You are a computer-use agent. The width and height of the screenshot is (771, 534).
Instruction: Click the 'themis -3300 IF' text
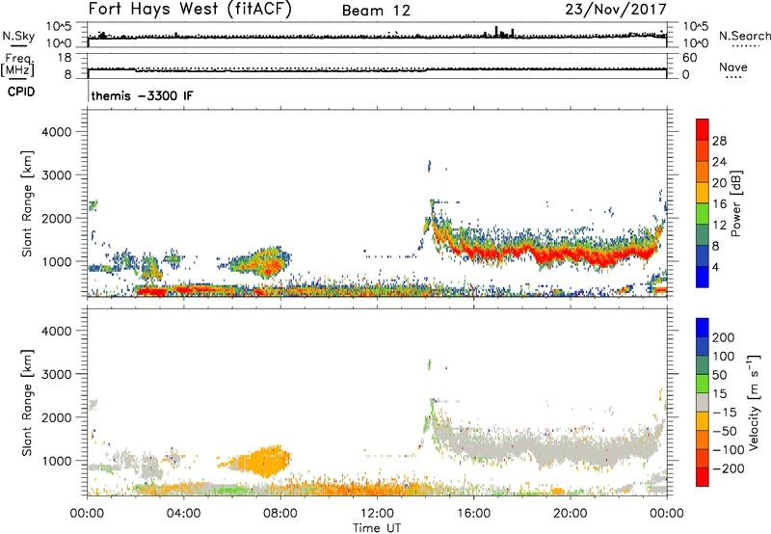pos(142,95)
